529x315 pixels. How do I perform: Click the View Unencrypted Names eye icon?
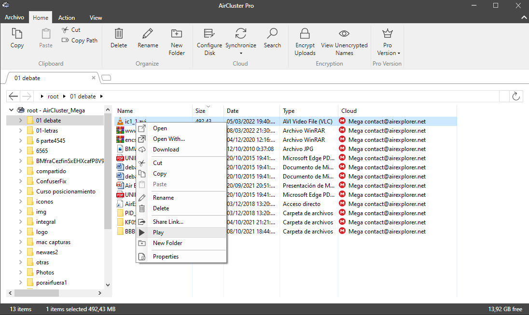344,34
